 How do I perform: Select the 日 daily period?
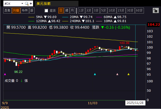pos(61,10)
